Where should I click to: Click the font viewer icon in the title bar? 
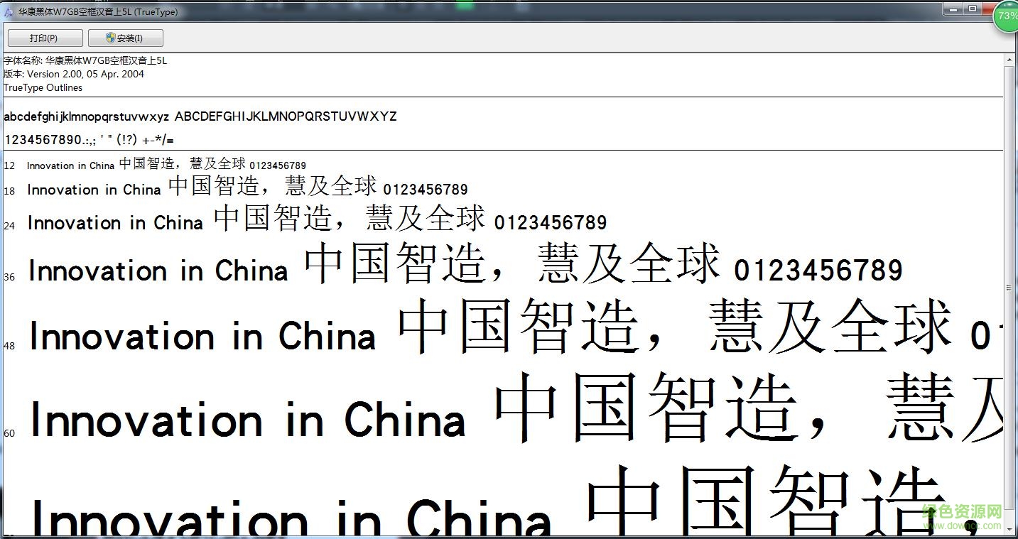pyautogui.click(x=8, y=12)
